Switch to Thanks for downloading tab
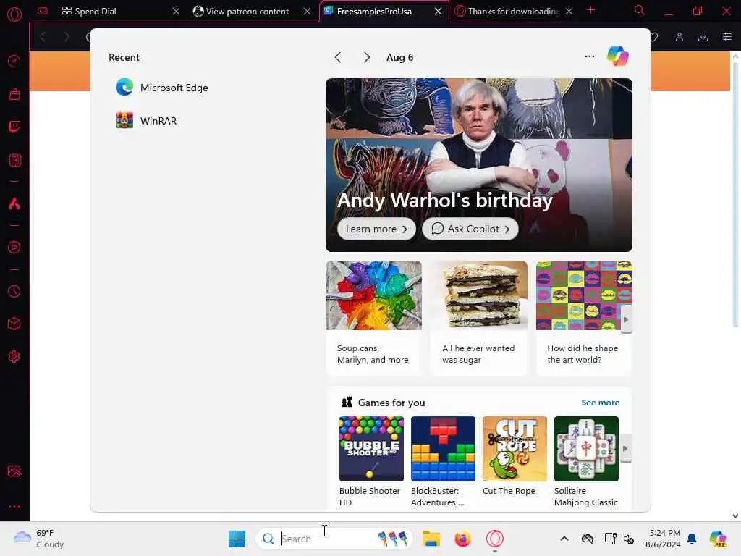 pyautogui.click(x=513, y=12)
